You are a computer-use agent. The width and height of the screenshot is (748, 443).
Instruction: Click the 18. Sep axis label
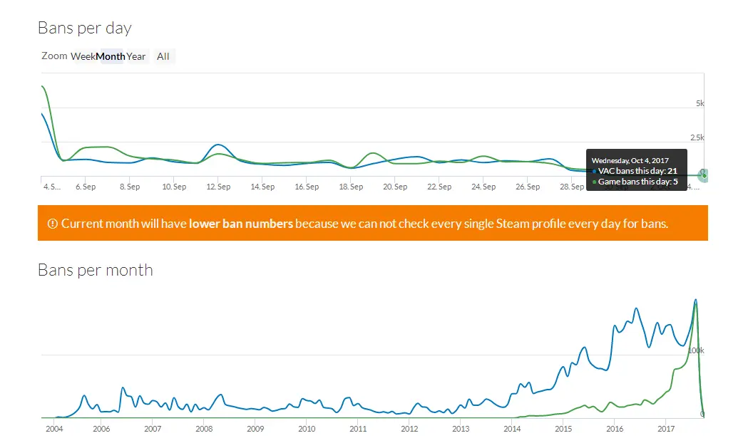[x=351, y=187]
